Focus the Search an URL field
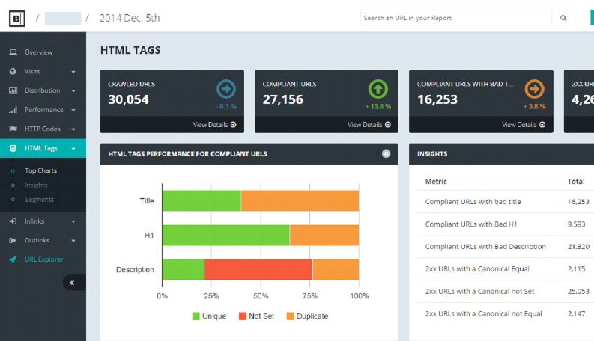Image resolution: width=594 pixels, height=341 pixels. [456, 18]
